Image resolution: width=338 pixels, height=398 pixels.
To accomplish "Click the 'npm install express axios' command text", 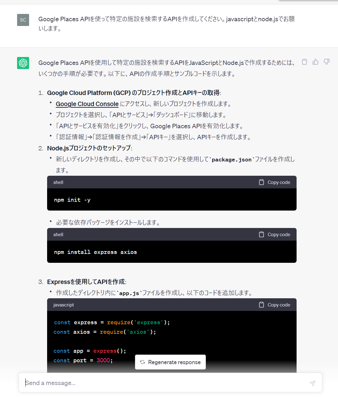I will pos(95,252).
